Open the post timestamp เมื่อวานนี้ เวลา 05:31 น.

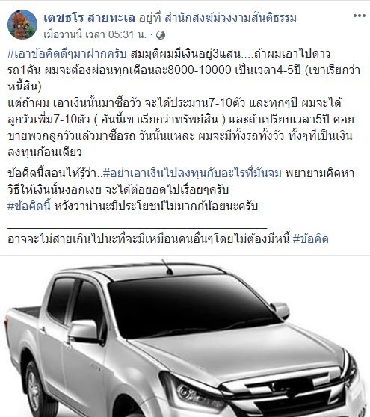(x=95, y=35)
